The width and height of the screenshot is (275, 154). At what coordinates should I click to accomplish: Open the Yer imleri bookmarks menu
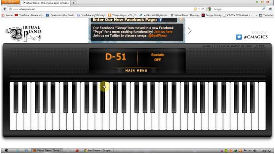(266, 15)
